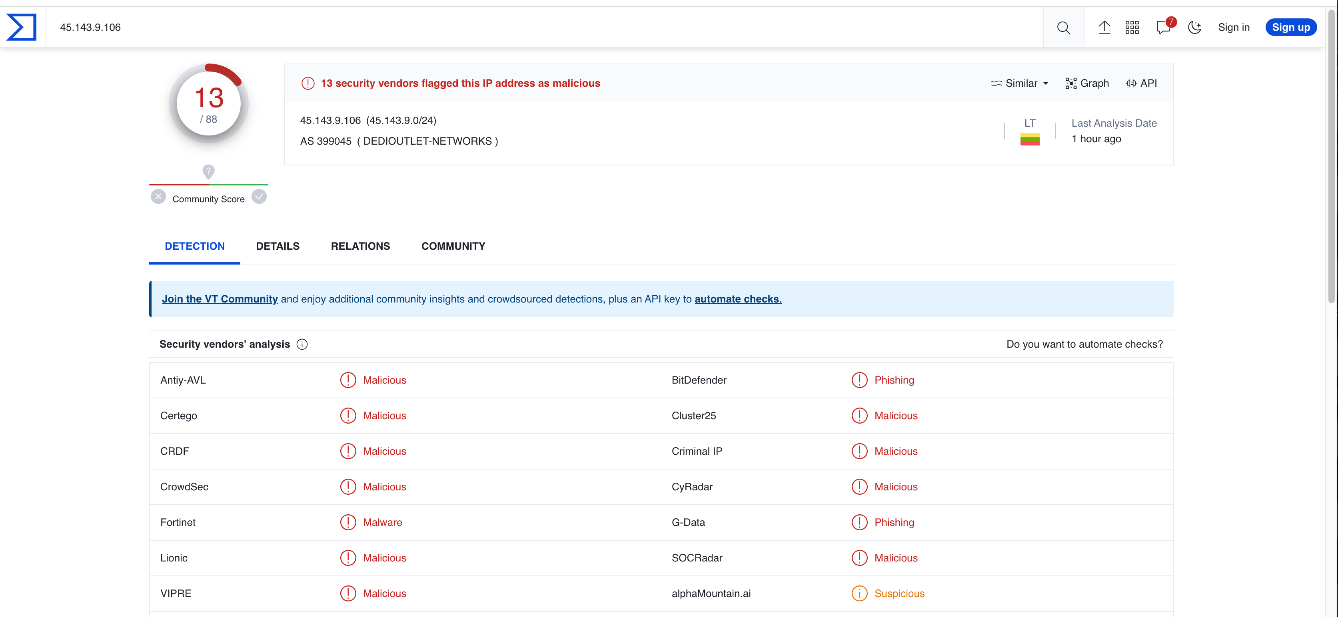Open the API option
Image resolution: width=1338 pixels, height=617 pixels.
click(1141, 83)
